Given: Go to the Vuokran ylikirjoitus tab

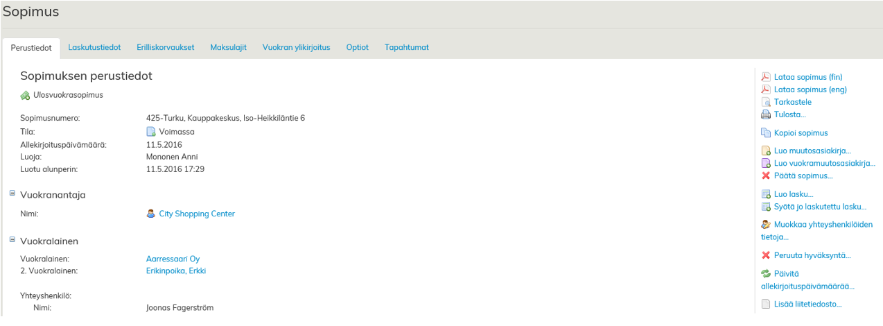Looking at the screenshot, I should pyautogui.click(x=296, y=47).
